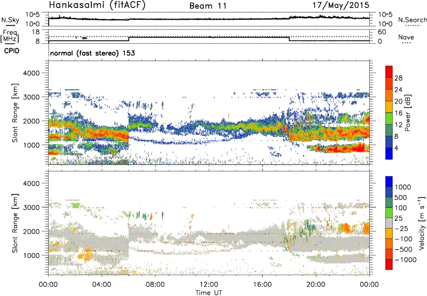
Task: Click the blue bottom of the power colorbar
Action: coord(389,153)
